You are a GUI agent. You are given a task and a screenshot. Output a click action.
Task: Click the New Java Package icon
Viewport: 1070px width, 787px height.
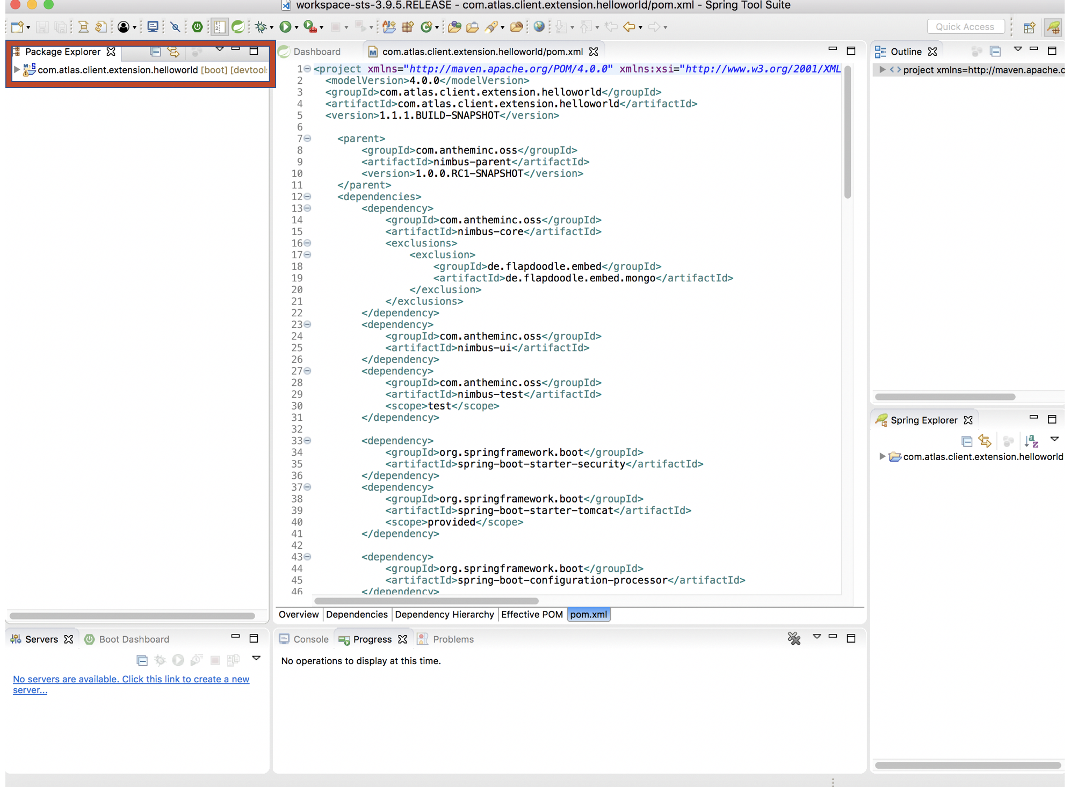408,27
